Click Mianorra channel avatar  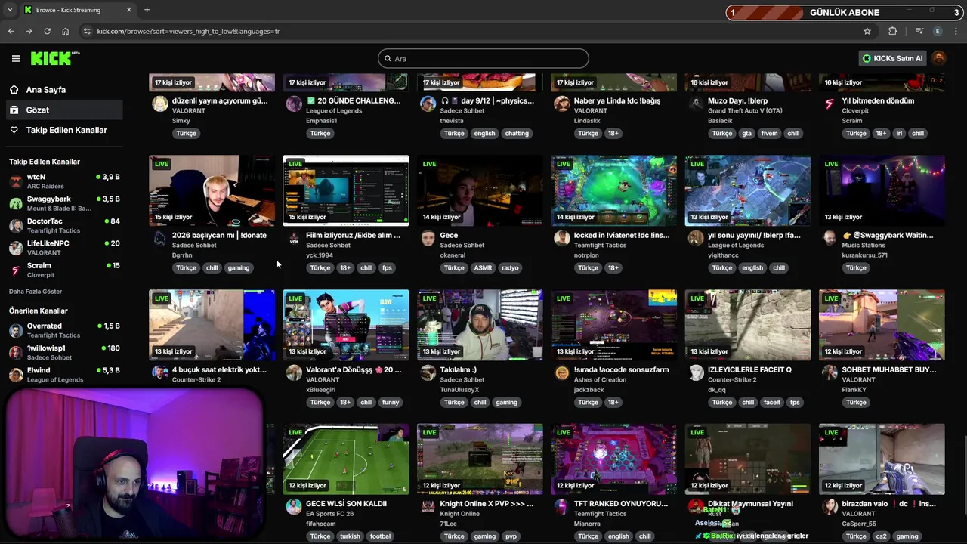561,506
